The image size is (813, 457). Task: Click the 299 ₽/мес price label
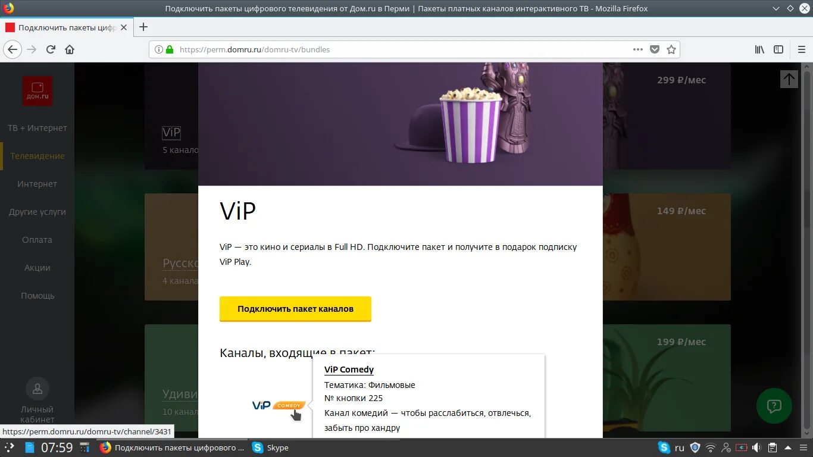pyautogui.click(x=681, y=80)
